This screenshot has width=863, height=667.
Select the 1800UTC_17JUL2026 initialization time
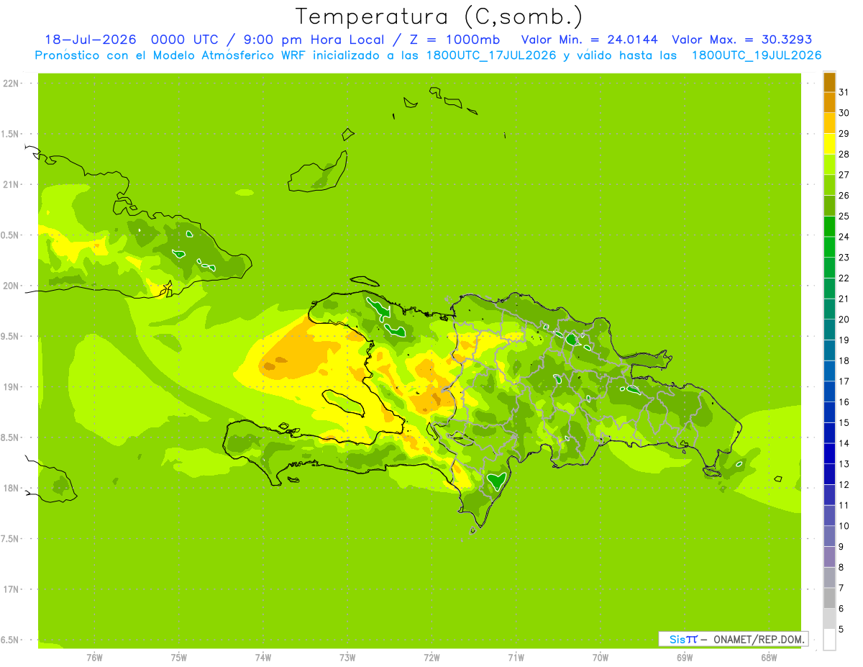[493, 55]
